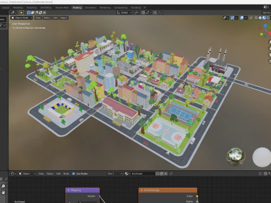The image size is (271, 203).
Task: Switch to the Modeling workspace tab
Action: tap(18, 8)
